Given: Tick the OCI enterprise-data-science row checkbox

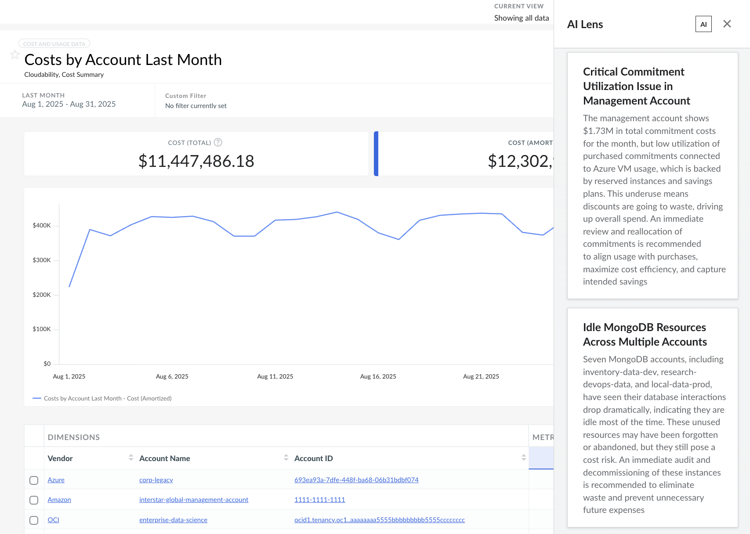Looking at the screenshot, I should pyautogui.click(x=34, y=520).
